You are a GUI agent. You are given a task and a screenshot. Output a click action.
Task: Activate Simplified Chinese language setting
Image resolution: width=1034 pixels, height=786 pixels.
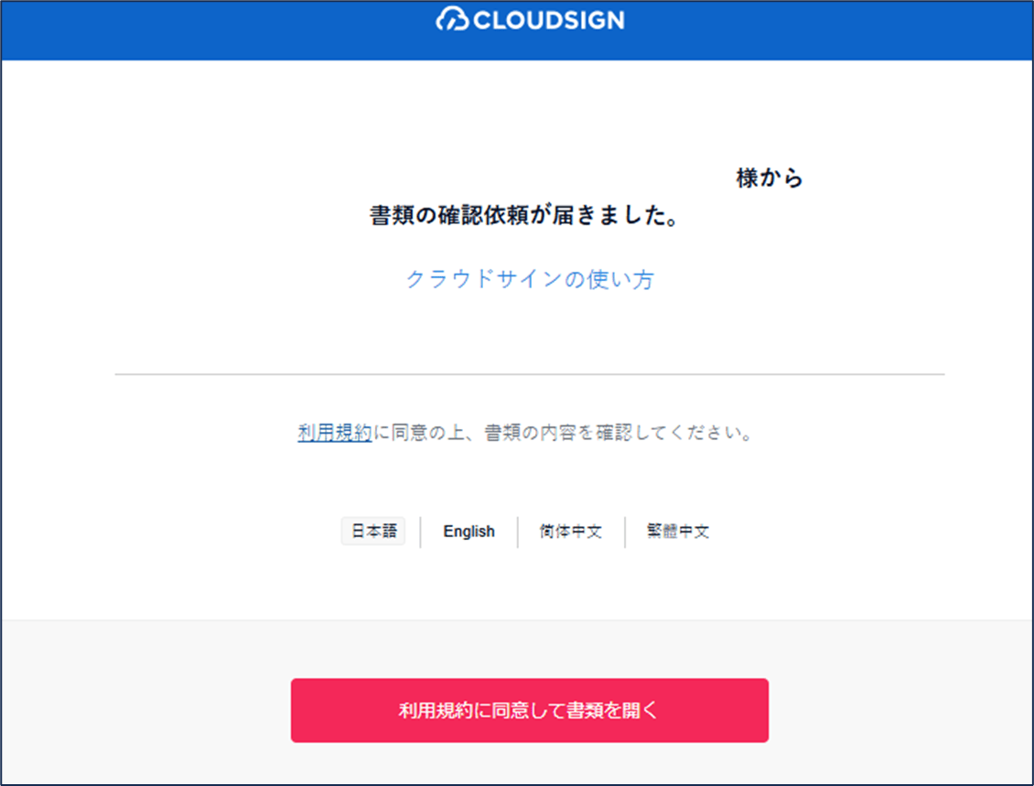568,532
